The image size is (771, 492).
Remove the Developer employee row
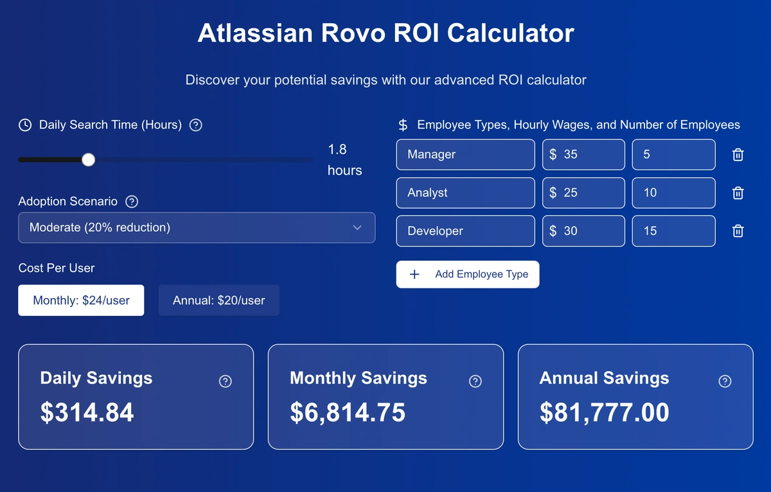click(x=738, y=231)
